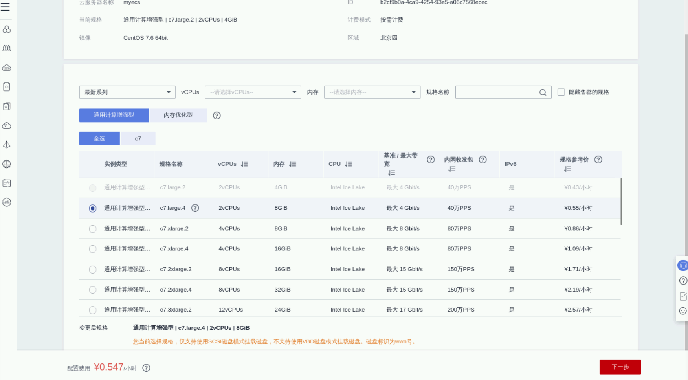
Task: Click the IPv6 column header
Action: click(510, 164)
